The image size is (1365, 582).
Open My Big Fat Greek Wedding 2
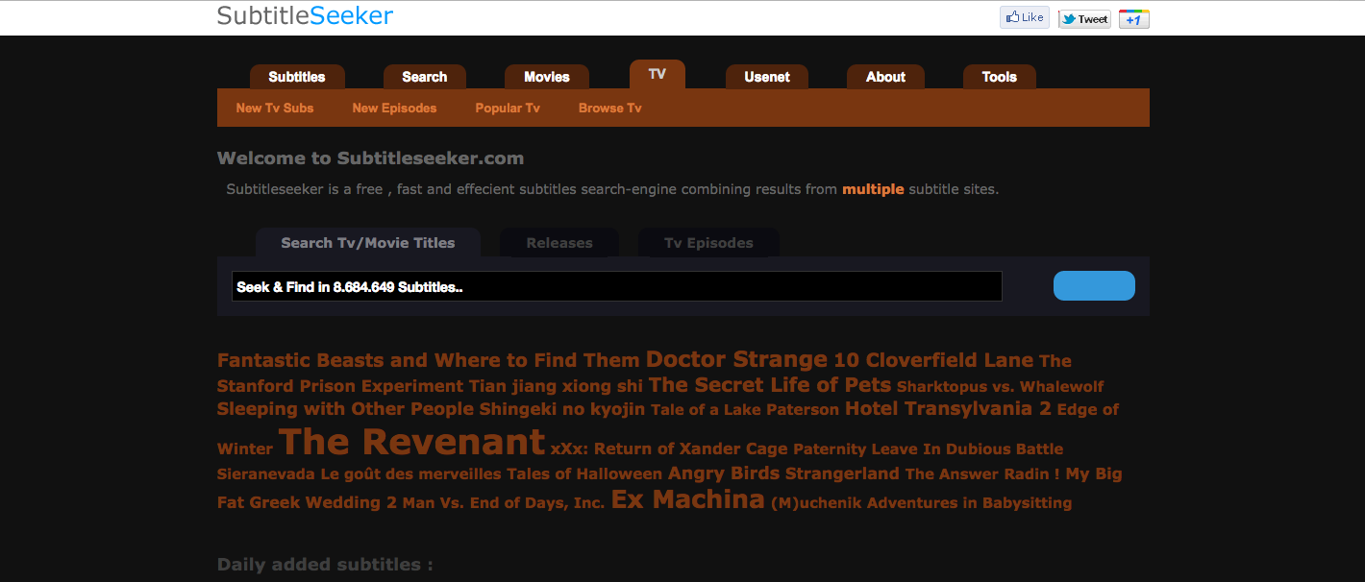click(x=308, y=502)
